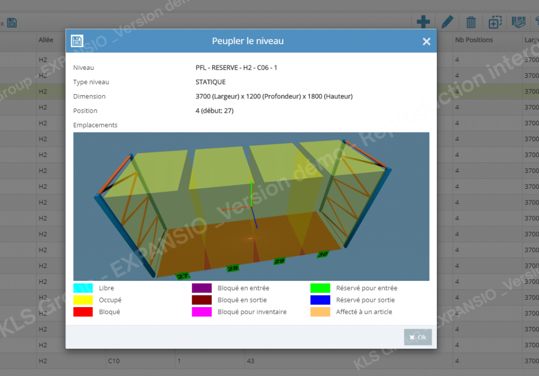The height and width of the screenshot is (376, 539).
Task: Click the Bloqué en sortie dark red swatch
Action: 202,300
